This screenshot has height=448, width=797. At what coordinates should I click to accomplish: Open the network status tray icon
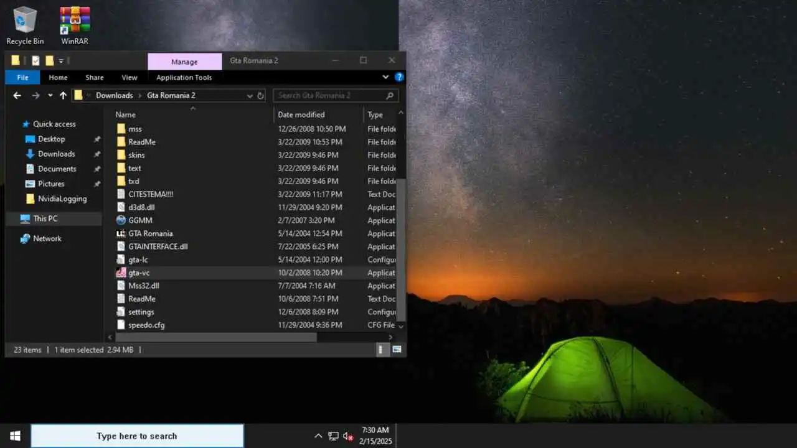(333, 436)
